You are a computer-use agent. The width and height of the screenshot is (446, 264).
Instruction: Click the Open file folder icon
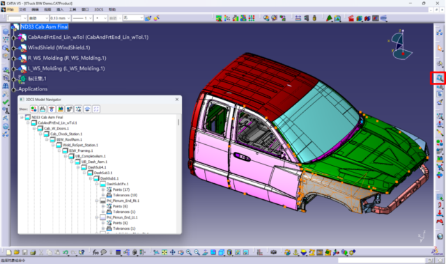(x=17, y=252)
